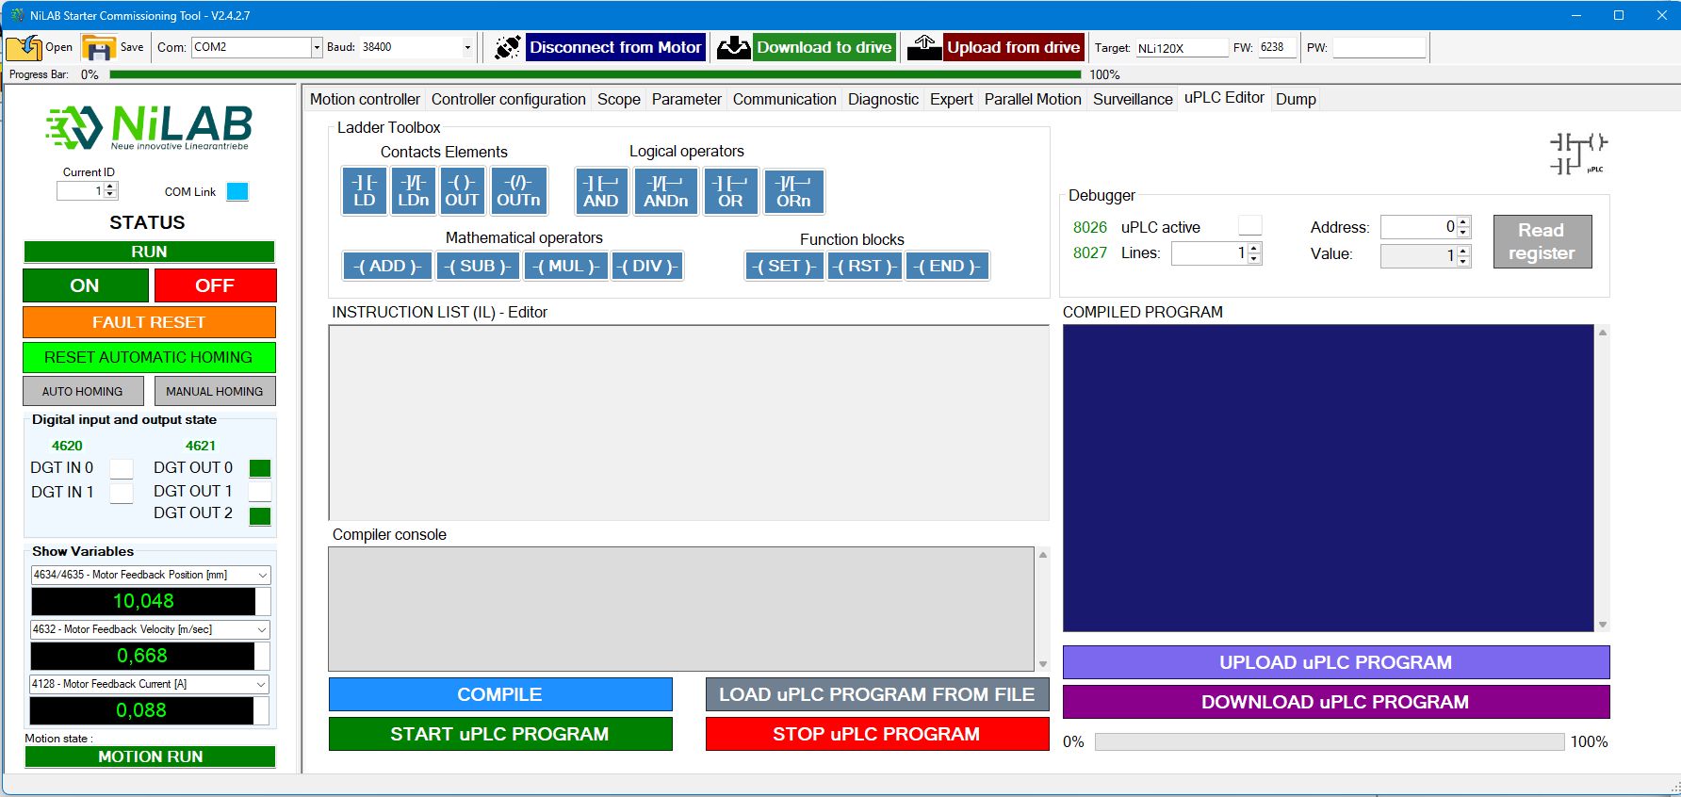Insert the AND logical operator

pyautogui.click(x=600, y=191)
